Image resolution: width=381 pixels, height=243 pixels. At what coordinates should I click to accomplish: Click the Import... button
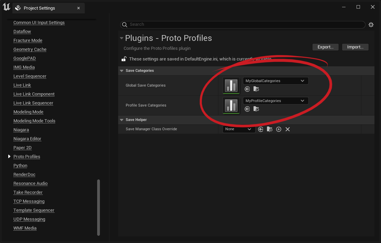point(355,47)
